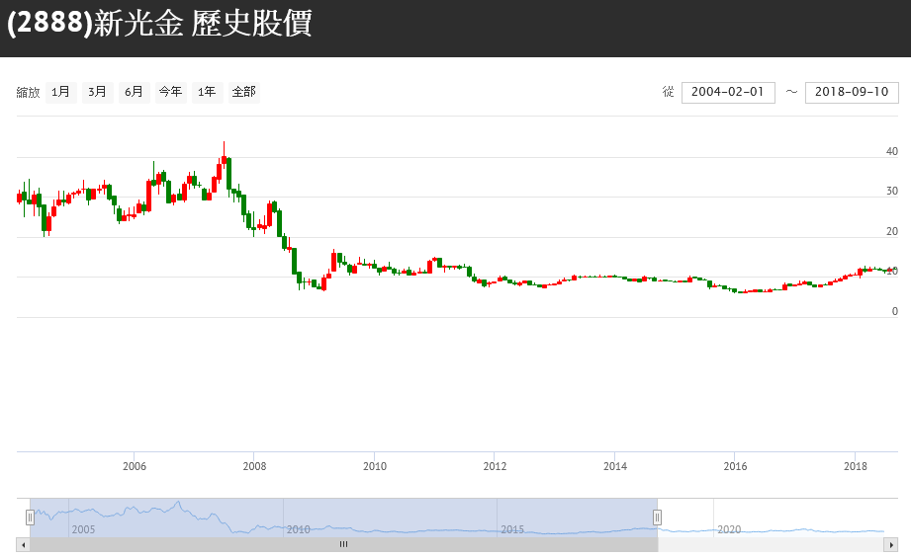Grab the left navigator range handle

30,518
